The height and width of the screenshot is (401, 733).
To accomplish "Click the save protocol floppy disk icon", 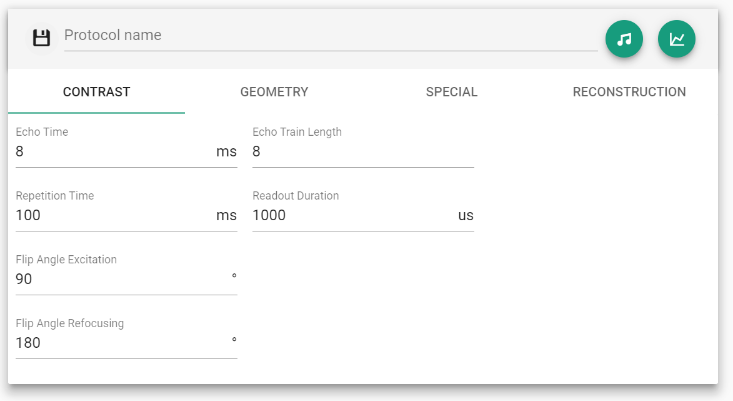I will pos(41,38).
